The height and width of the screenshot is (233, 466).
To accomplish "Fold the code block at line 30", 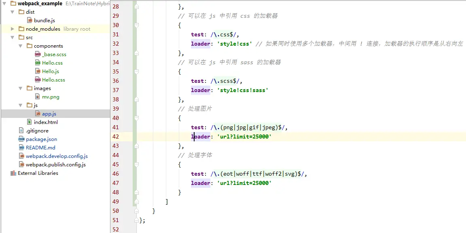I will (136, 25).
